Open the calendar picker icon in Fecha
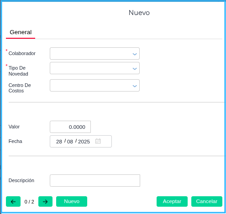This screenshot has width=226, height=214. point(98,141)
